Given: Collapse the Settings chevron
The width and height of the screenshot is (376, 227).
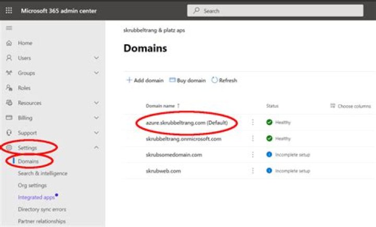Looking at the screenshot, I should pos(97,147).
